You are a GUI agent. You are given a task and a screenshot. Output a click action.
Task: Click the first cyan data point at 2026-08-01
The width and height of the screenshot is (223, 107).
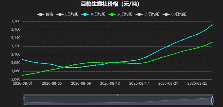click(23, 60)
